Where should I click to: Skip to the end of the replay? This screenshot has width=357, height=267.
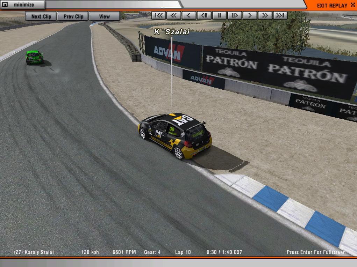pos(280,15)
